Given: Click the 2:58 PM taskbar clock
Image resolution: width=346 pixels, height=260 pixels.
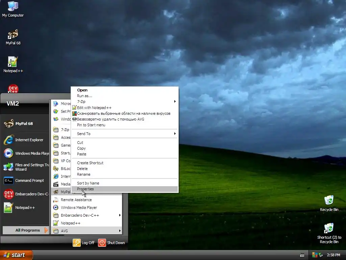Looking at the screenshot, I should tap(333, 255).
